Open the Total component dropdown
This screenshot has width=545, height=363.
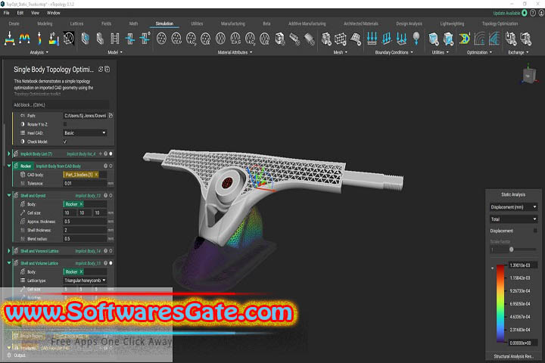(513, 219)
